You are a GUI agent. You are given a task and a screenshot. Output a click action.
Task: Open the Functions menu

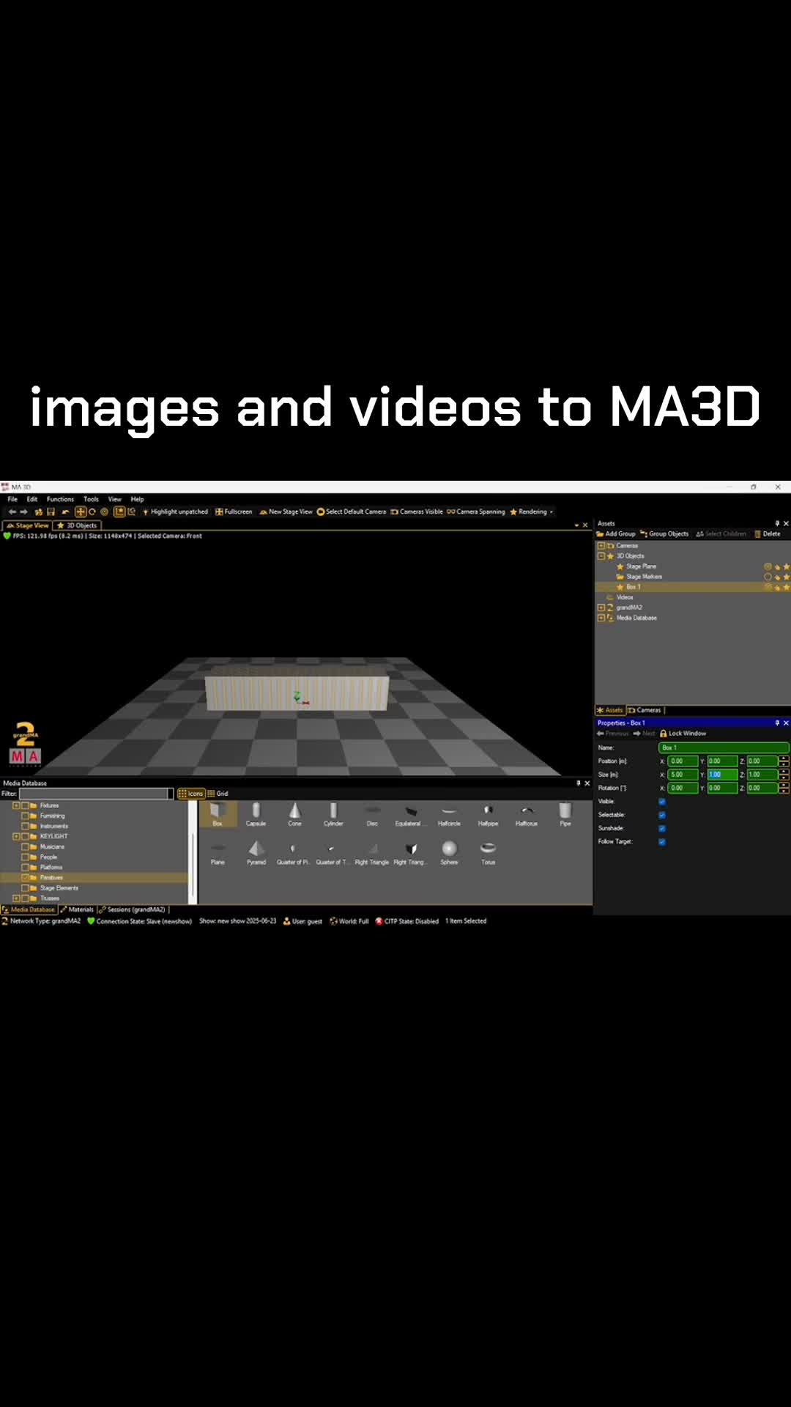60,499
